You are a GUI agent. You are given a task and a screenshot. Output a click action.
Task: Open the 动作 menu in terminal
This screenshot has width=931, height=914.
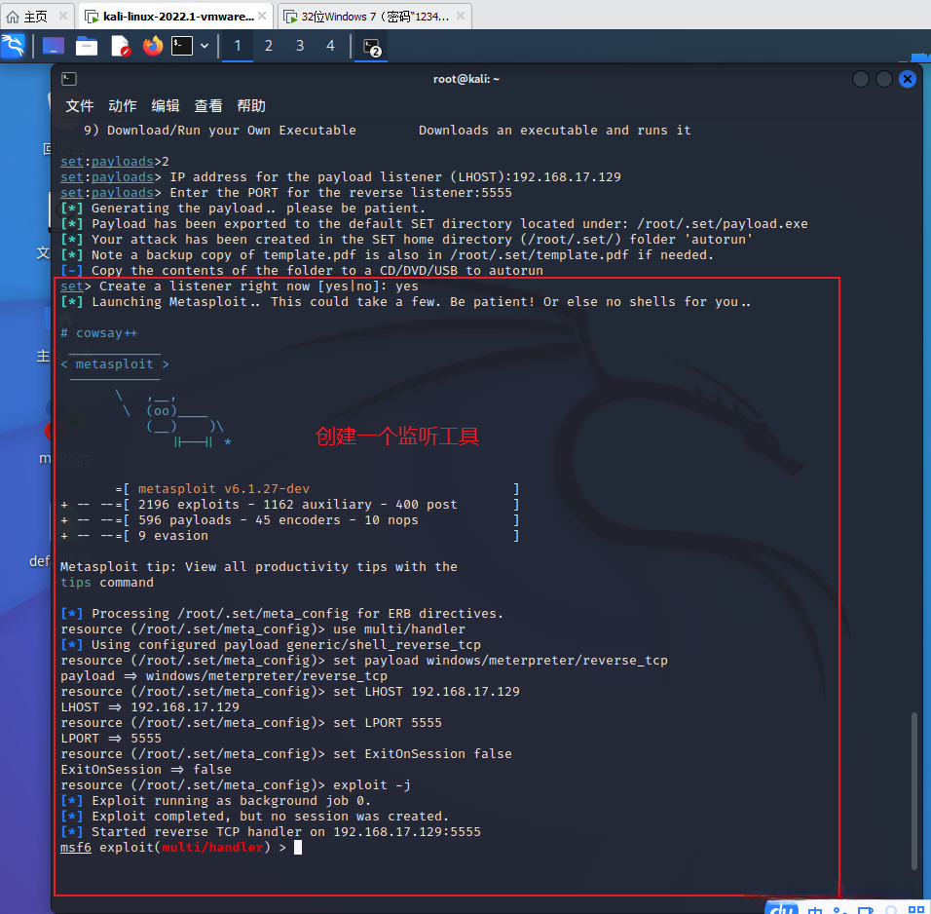123,106
